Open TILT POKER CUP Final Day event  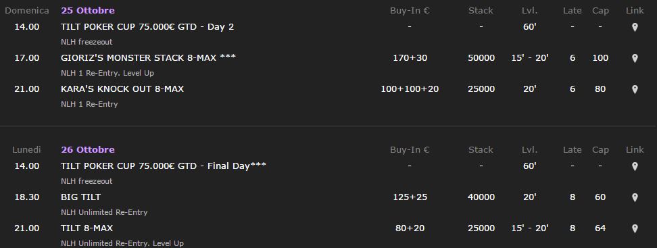164,166
